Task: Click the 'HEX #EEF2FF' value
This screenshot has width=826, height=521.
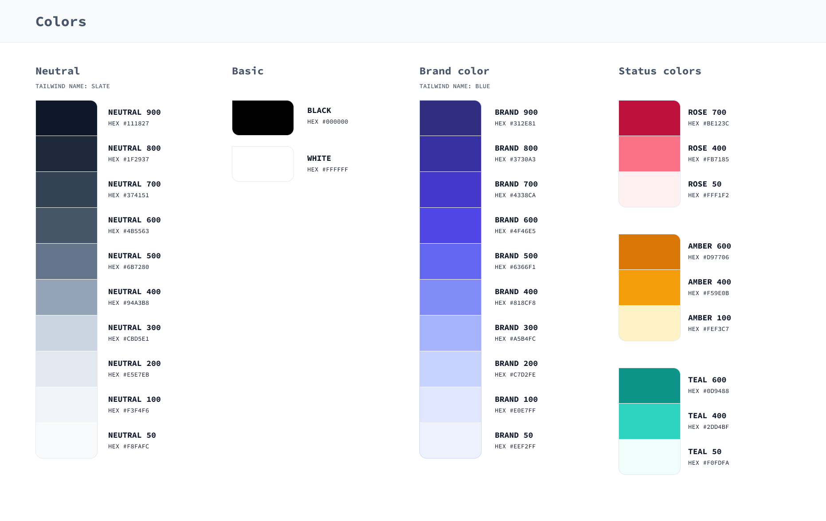Action: (515, 447)
